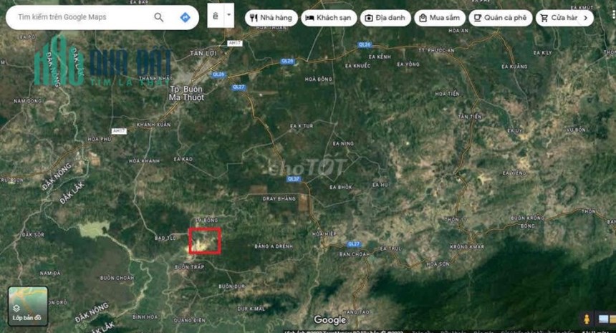Click the print icon beside search box
This screenshot has height=333, width=616.
tap(216, 16)
